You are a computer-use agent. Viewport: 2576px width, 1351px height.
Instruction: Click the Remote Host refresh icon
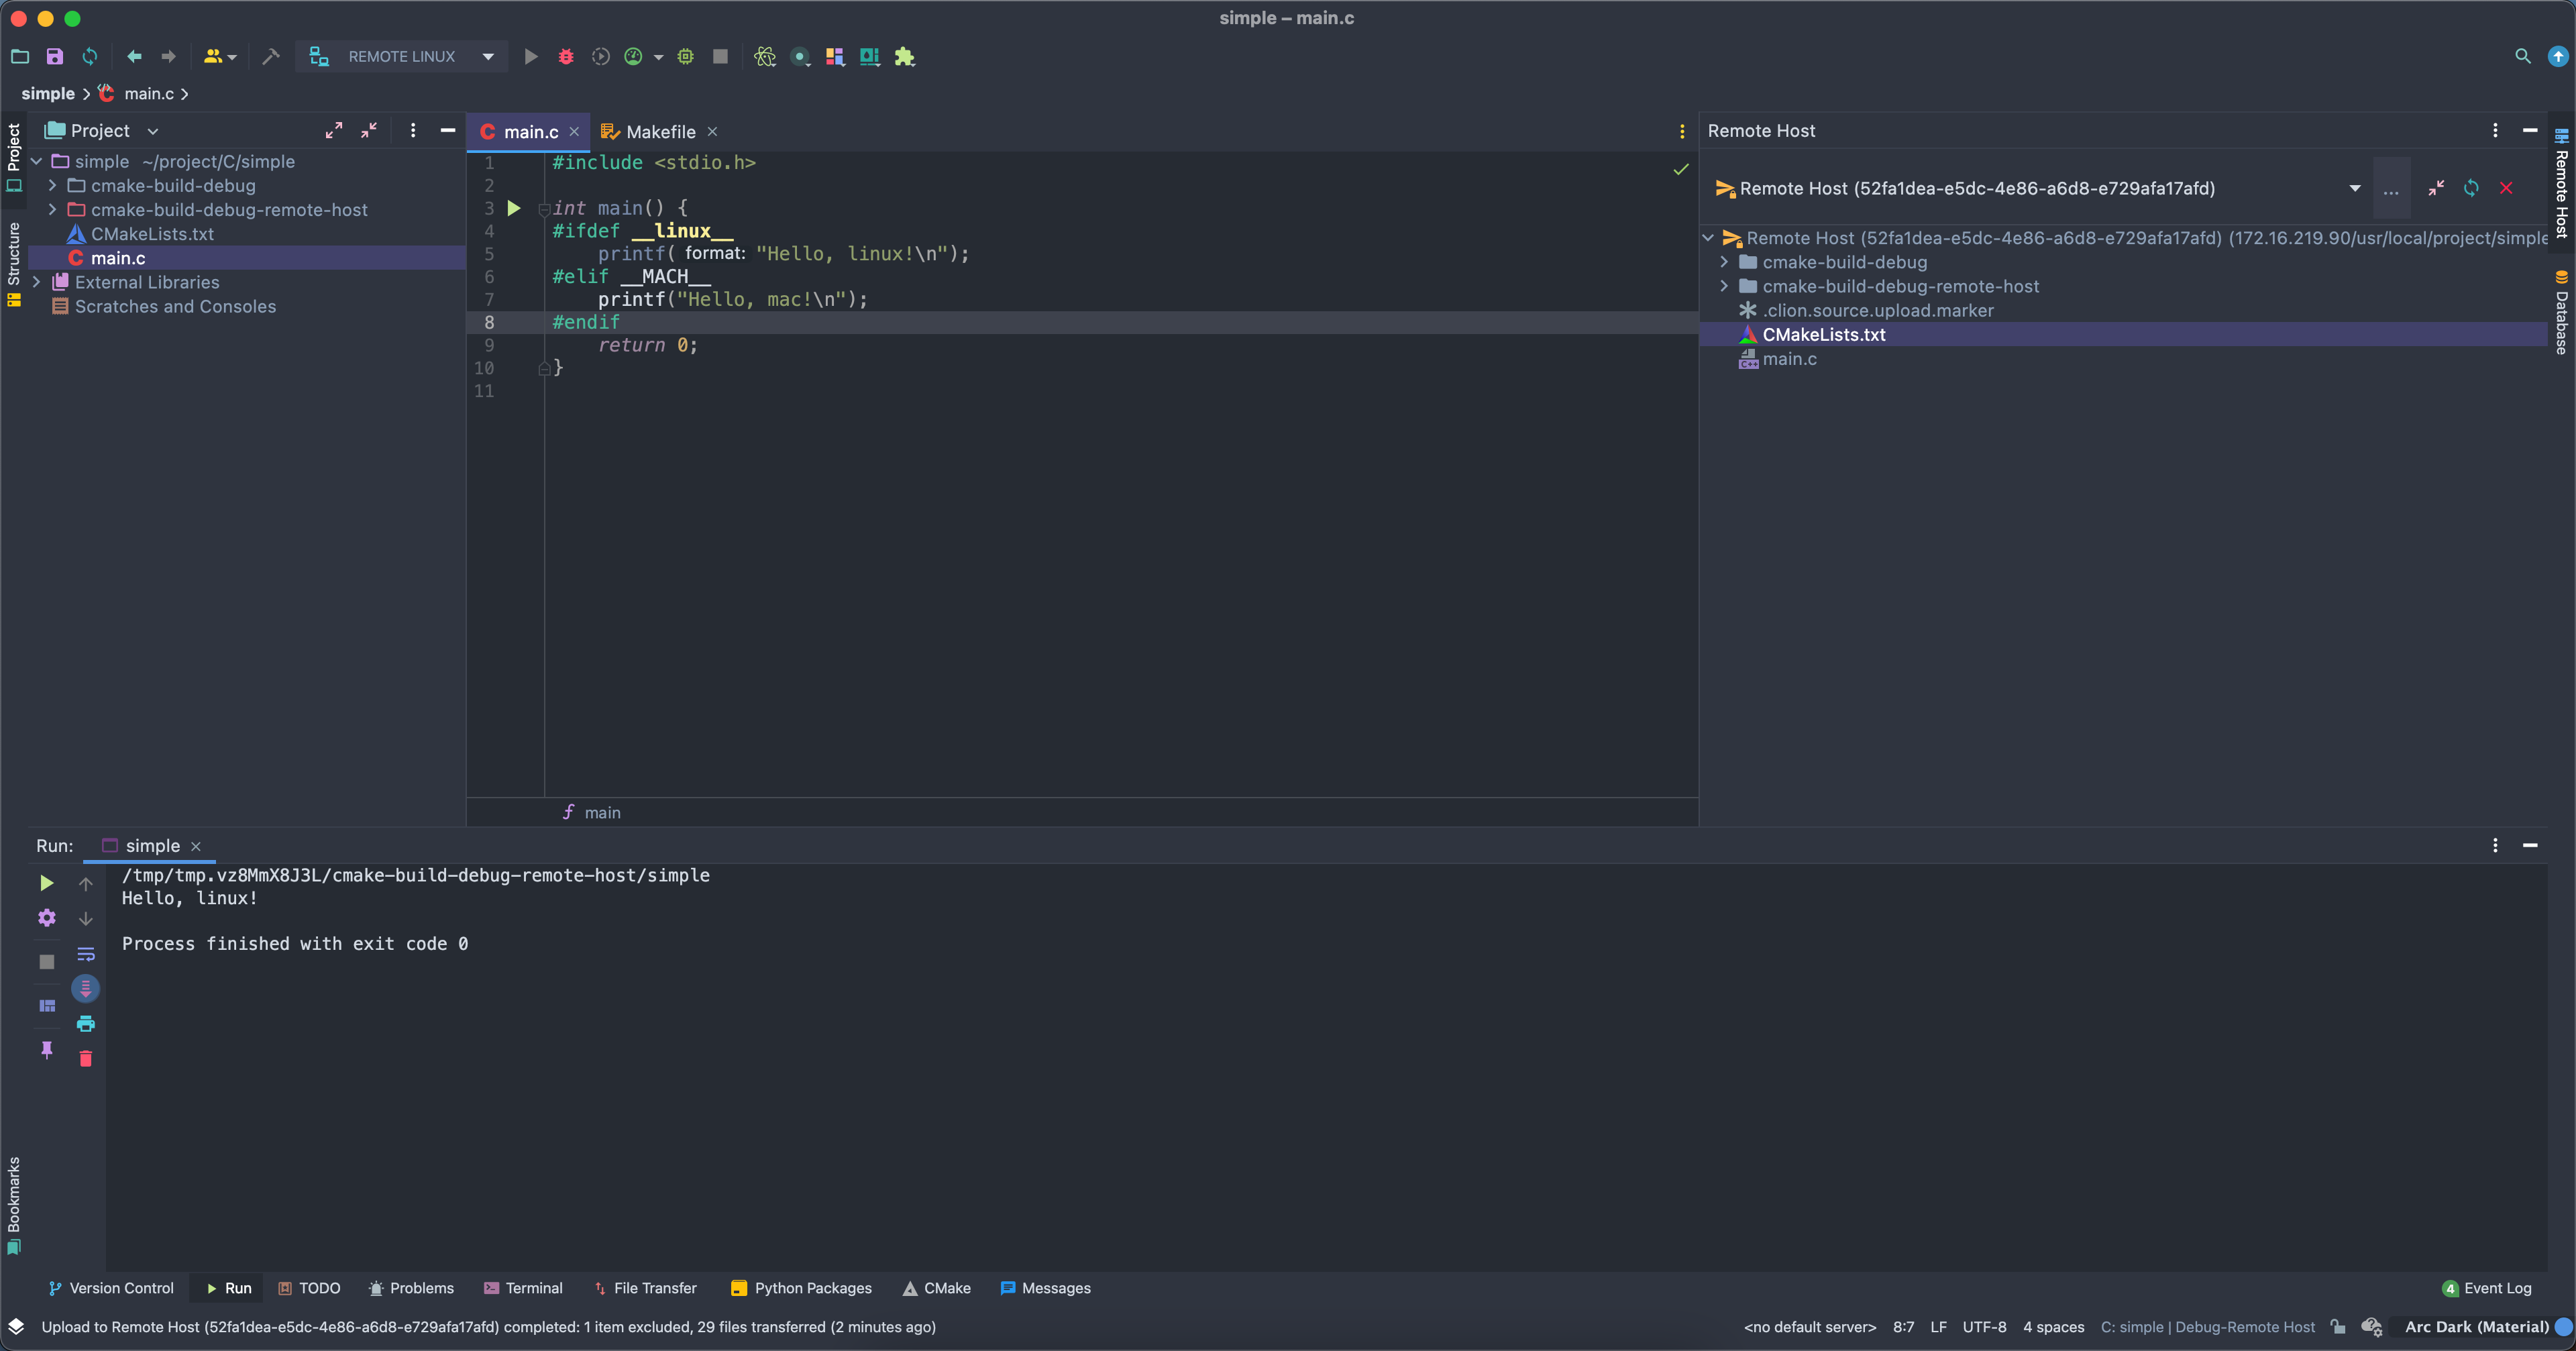pos(2470,188)
